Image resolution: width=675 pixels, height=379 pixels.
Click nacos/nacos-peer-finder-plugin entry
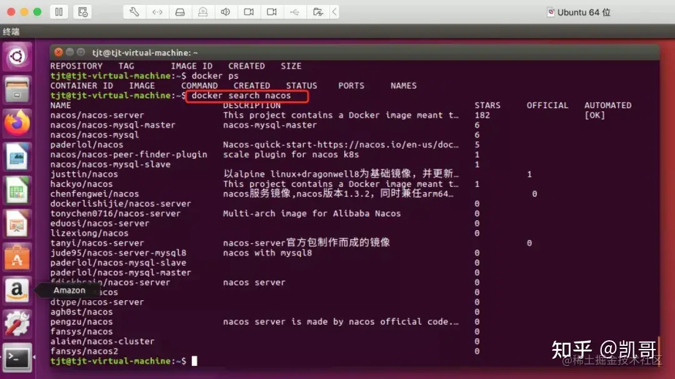[x=129, y=154]
